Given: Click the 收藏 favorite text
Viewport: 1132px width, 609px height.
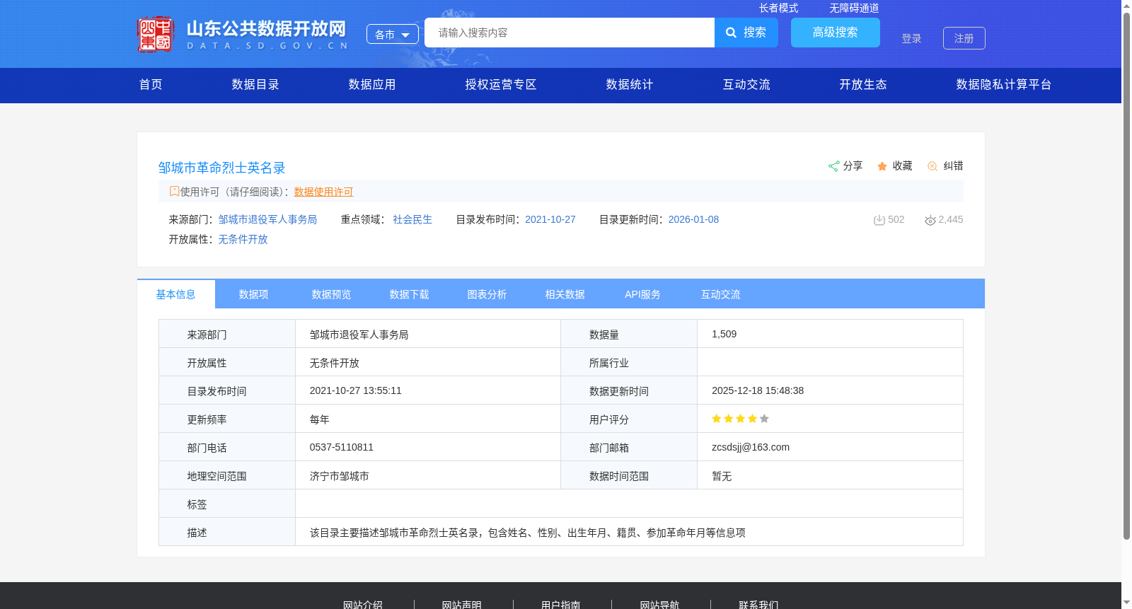Looking at the screenshot, I should pos(902,166).
